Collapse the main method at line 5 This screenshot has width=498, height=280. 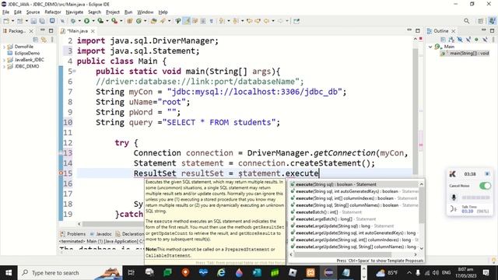pos(75,71)
